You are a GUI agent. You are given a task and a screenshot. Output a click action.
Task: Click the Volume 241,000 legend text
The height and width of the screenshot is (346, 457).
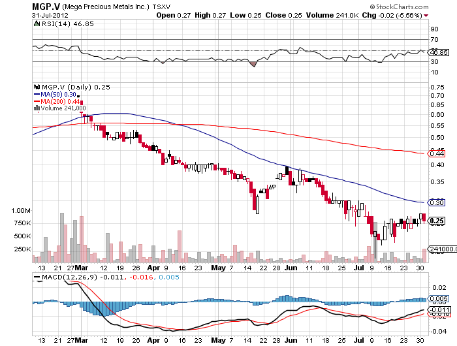pyautogui.click(x=63, y=108)
